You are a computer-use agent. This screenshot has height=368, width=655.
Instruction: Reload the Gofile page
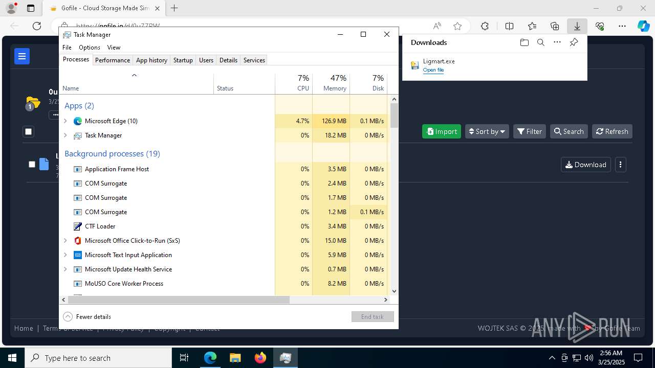coord(37,26)
